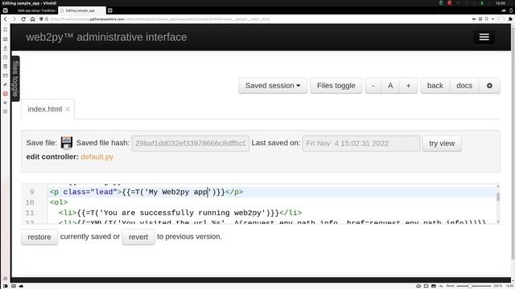Open Vivaldi settings gear at sidebar bottom

[6, 279]
